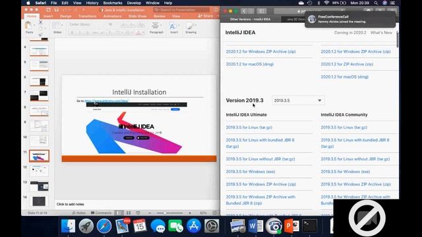Click the FreeConferenceCall notification banner
422x237 pixels.
350,19
